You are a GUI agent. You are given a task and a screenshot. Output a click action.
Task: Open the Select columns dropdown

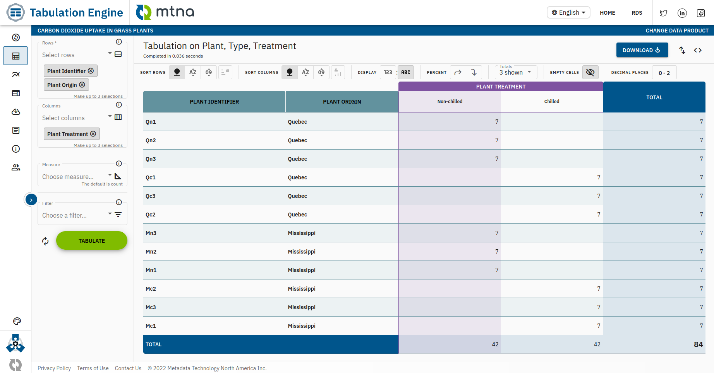[77, 118]
